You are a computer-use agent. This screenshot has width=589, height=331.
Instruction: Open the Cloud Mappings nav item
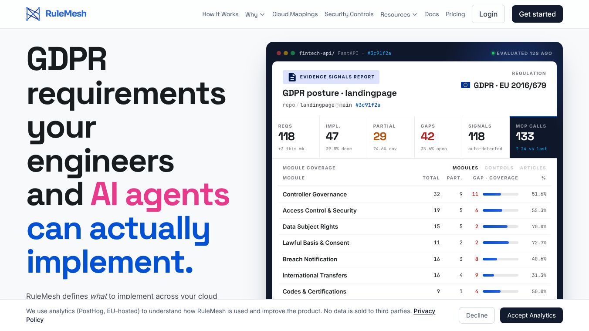click(x=295, y=14)
